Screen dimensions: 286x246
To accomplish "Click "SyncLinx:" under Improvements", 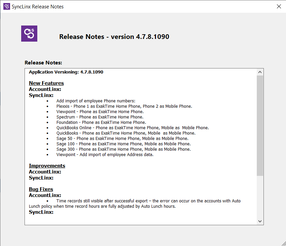I will click(41, 178).
